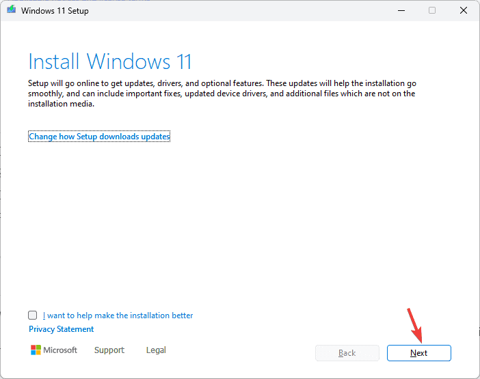Open the Legal link

click(156, 350)
